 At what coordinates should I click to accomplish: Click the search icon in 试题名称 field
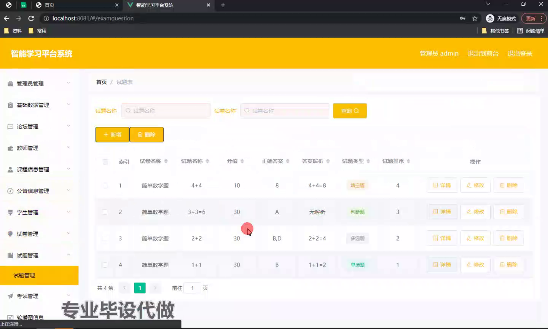tap(128, 110)
